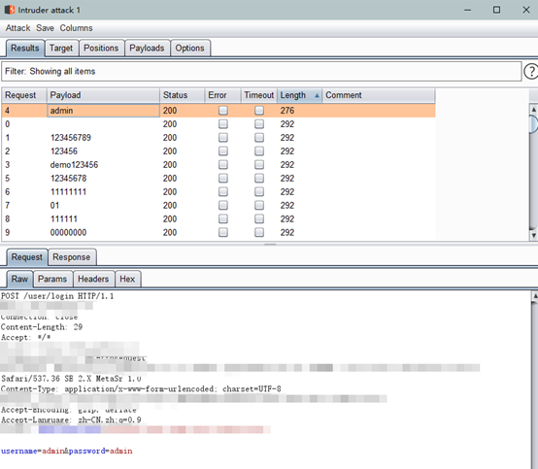Viewport: 538px width, 469px height.
Task: Click the Filter showing all items bar
Action: [261, 71]
